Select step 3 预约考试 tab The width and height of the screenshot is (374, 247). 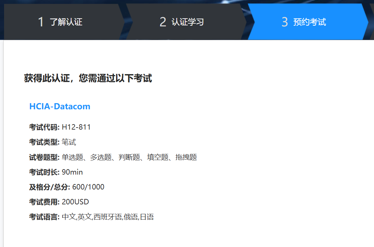pyautogui.click(x=308, y=22)
